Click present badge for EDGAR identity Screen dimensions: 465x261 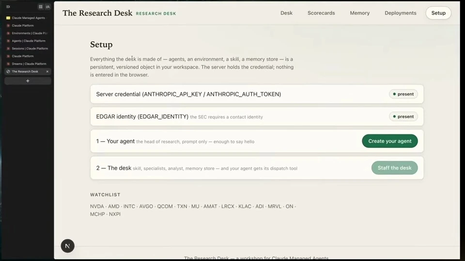tap(403, 117)
